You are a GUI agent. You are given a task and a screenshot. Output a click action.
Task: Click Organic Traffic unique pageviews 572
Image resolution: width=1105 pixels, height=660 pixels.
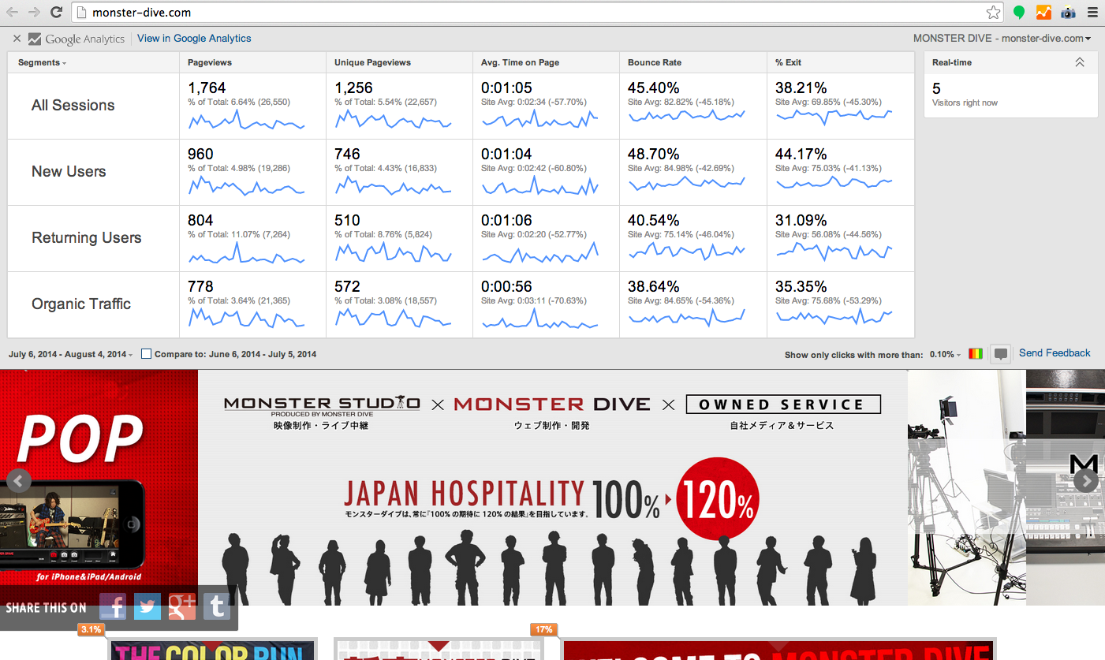coord(347,286)
